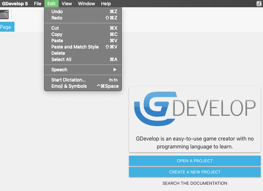Open the Window menu
The height and width of the screenshot is (191, 263).
[x=86, y=4]
